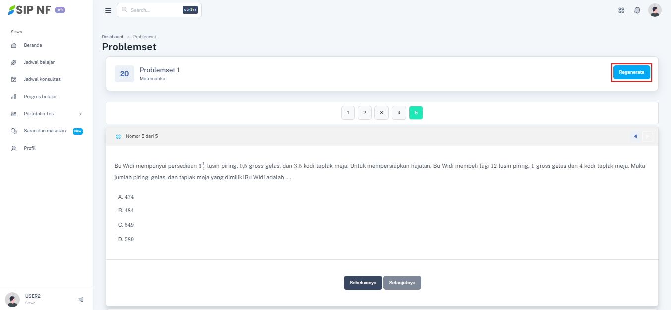Select answer option A. 474
This screenshot has width=671, height=310.
tap(126, 197)
